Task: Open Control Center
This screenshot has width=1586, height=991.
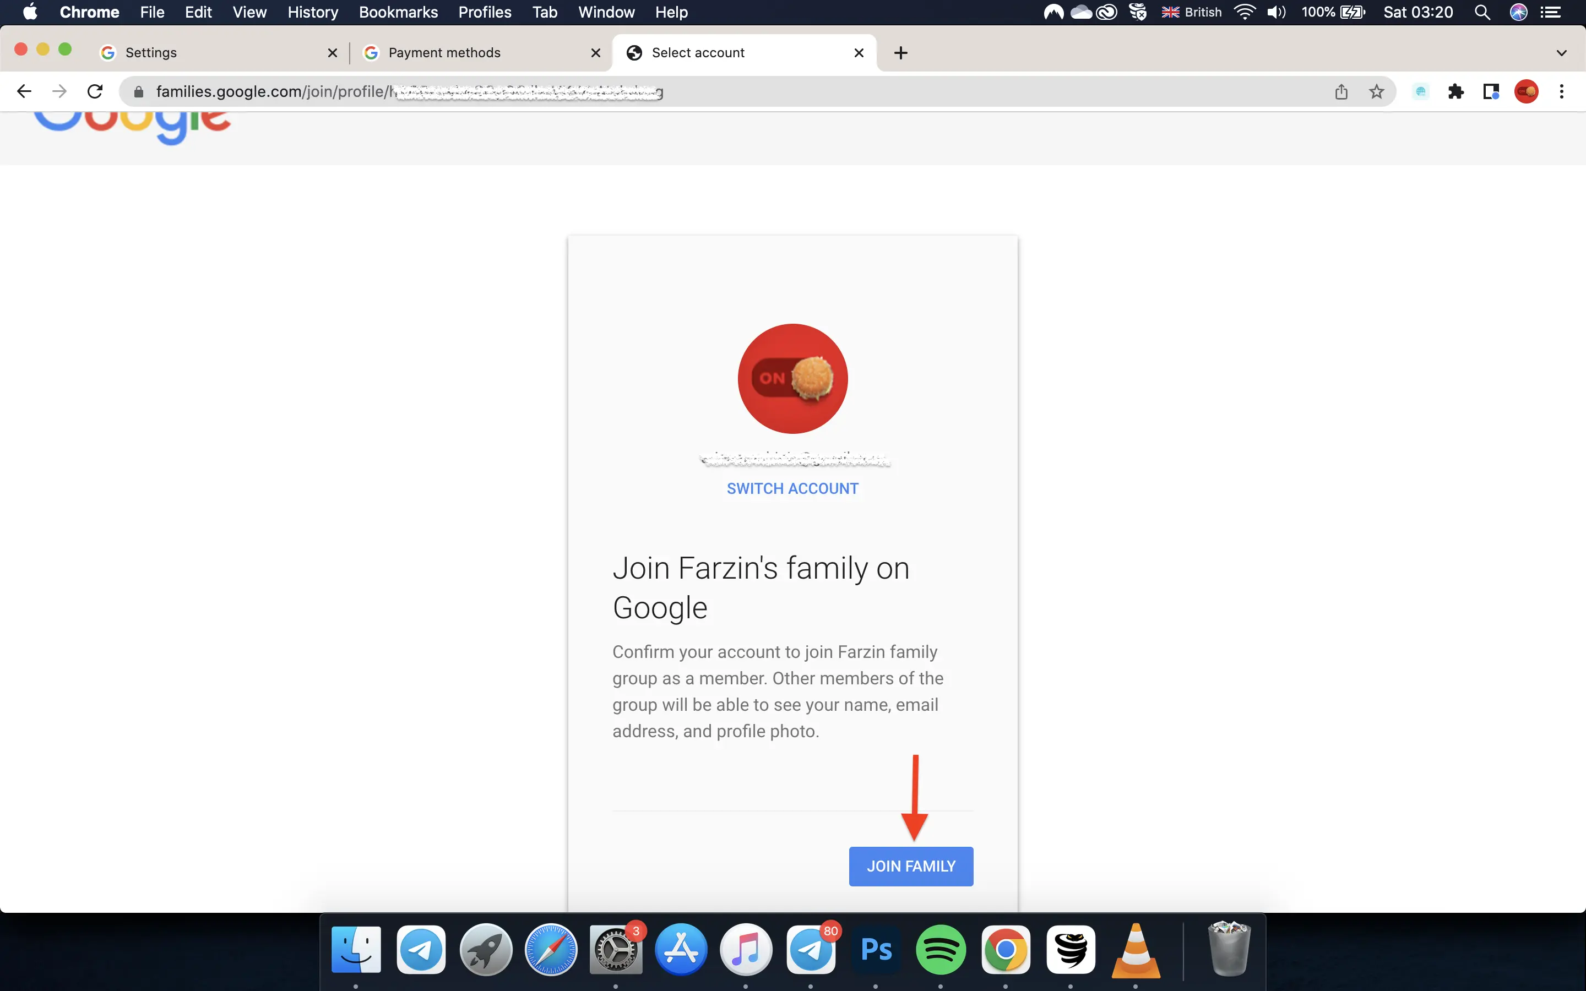Action: (x=1551, y=13)
